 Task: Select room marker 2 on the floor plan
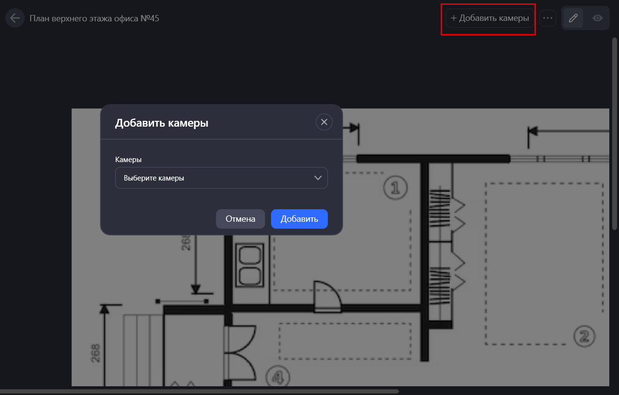point(584,336)
